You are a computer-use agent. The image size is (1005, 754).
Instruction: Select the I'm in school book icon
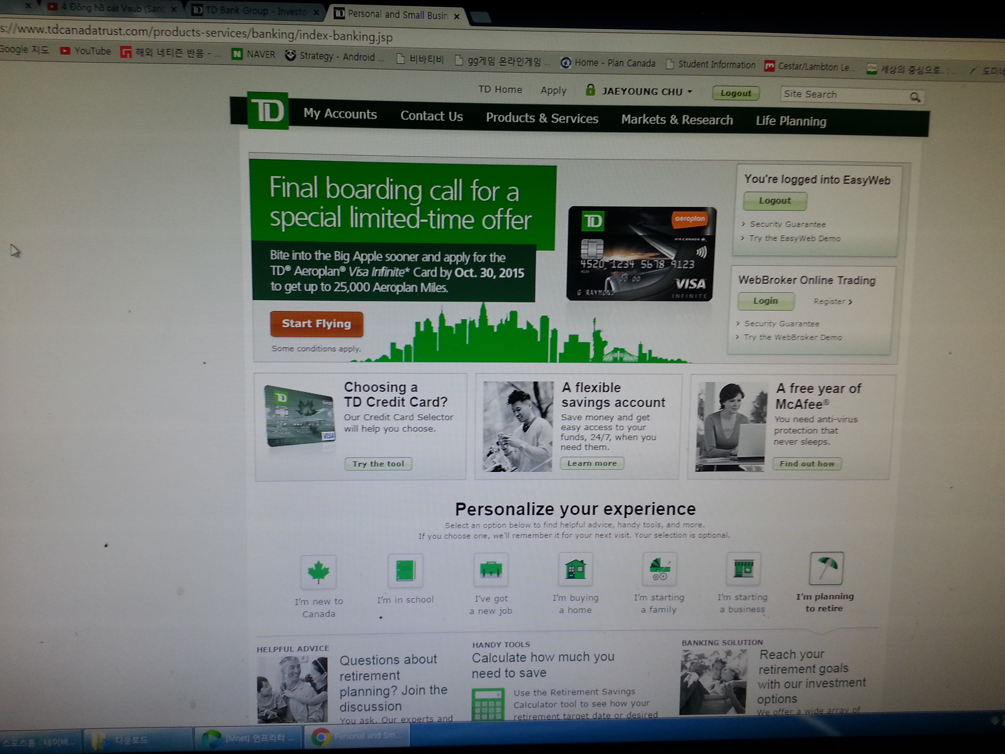point(405,570)
